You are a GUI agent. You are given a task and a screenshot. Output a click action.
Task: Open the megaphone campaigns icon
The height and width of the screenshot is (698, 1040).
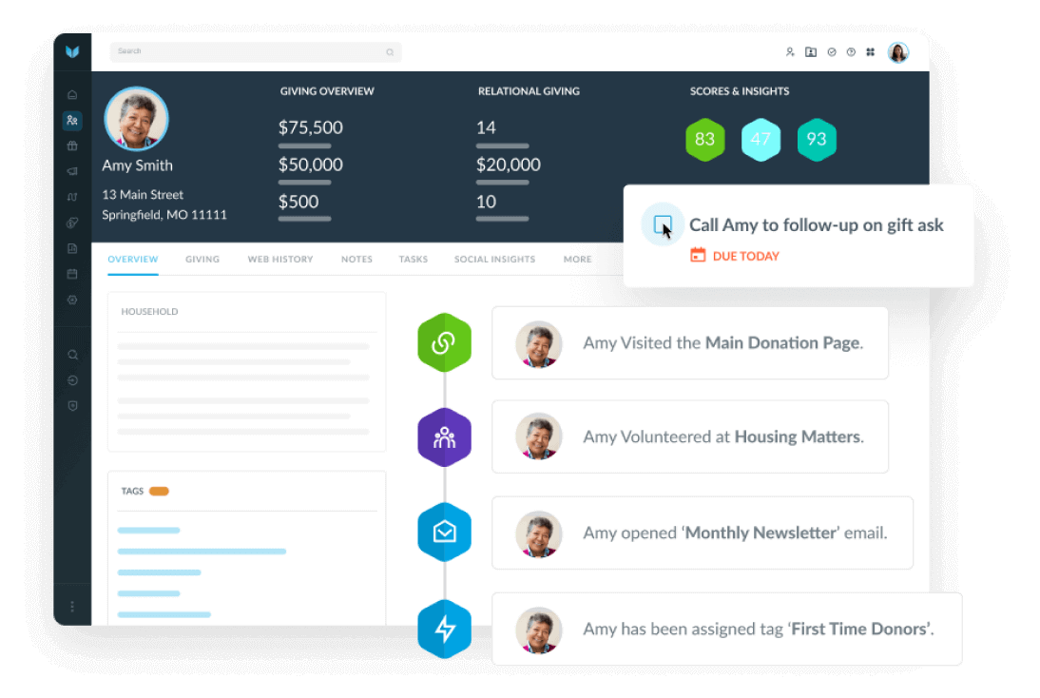(72, 172)
